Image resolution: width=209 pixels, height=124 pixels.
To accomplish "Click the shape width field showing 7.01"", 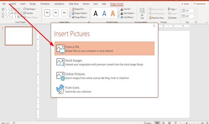I will (190, 16).
